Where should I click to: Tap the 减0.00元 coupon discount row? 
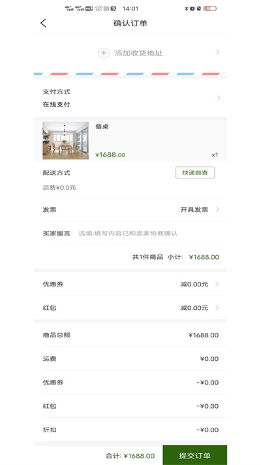[x=130, y=284]
